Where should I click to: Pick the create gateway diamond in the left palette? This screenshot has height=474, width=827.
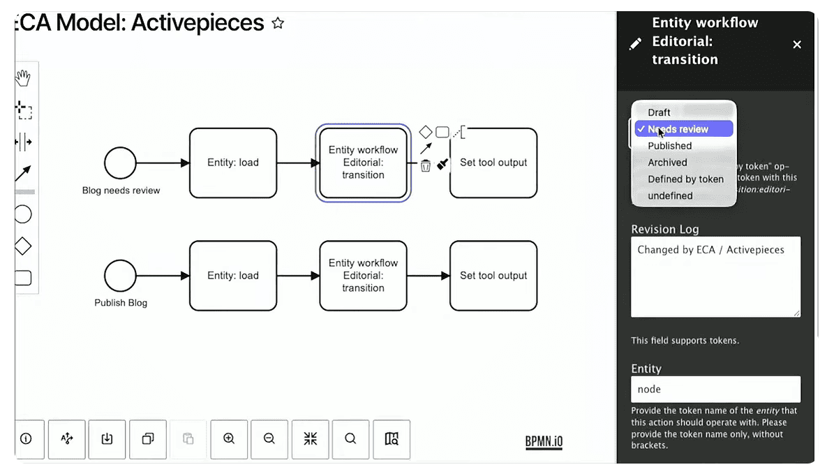click(x=23, y=246)
